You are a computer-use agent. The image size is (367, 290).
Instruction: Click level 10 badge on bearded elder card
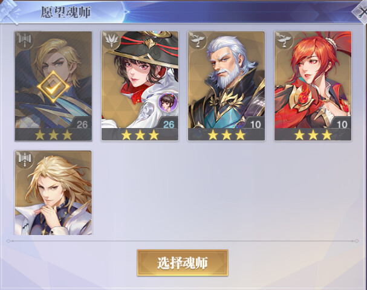pos(255,124)
